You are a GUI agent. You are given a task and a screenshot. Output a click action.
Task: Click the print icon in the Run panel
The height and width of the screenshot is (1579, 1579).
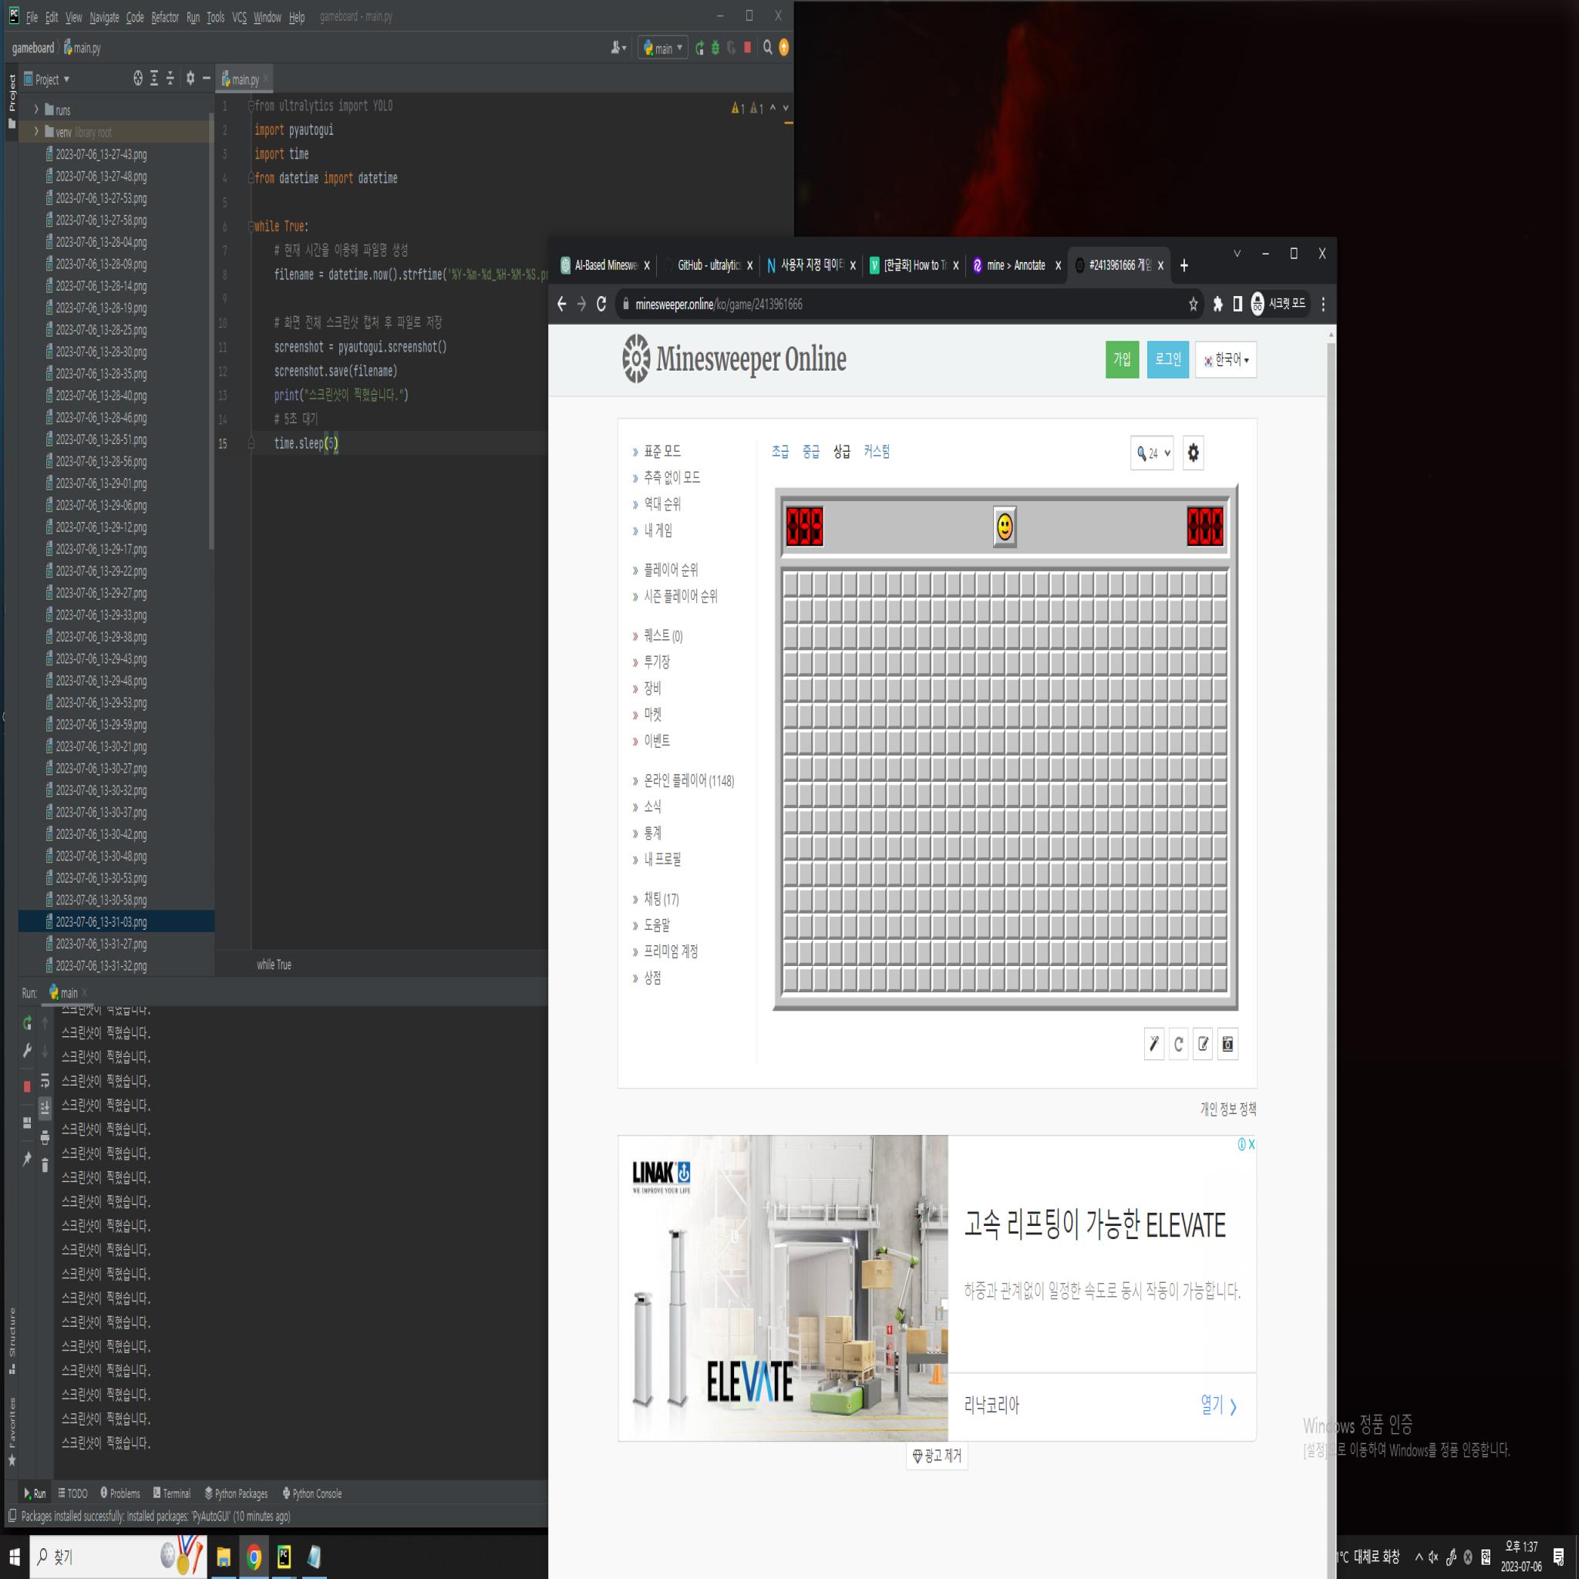click(x=45, y=1137)
